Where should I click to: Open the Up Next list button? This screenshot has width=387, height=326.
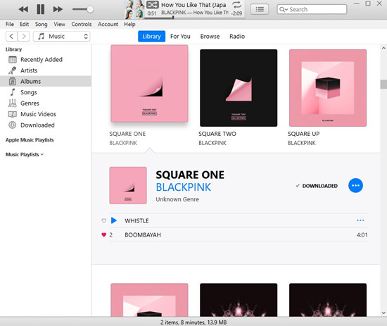click(260, 9)
